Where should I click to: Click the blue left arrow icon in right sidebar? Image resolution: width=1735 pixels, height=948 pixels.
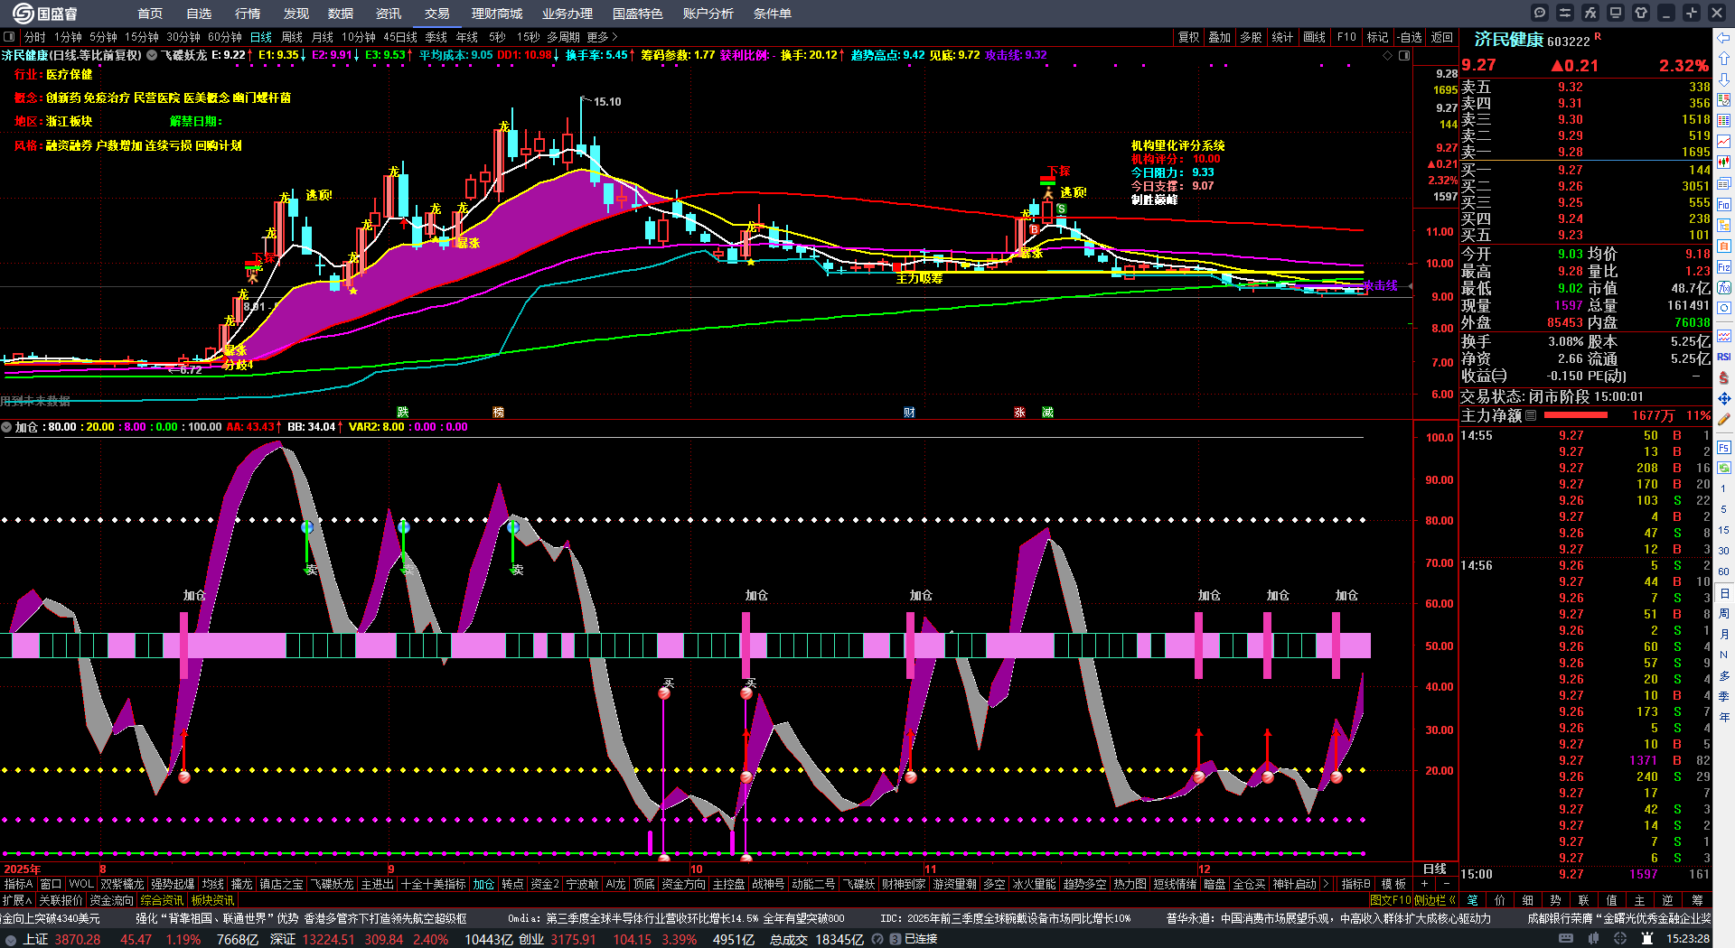tap(1724, 37)
